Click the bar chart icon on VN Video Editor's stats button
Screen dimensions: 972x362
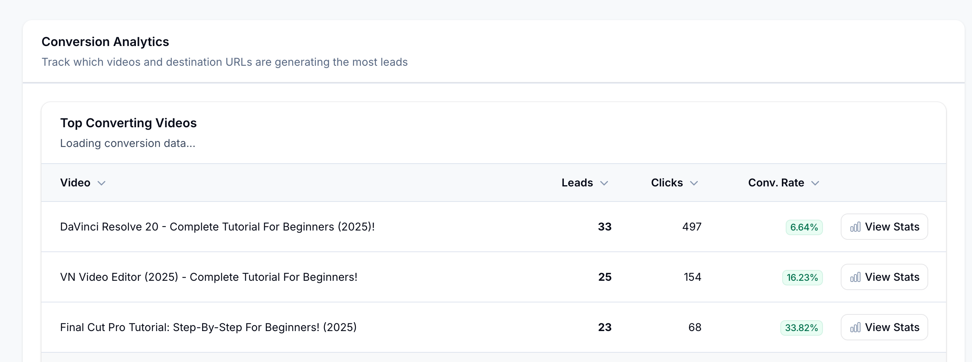click(856, 277)
